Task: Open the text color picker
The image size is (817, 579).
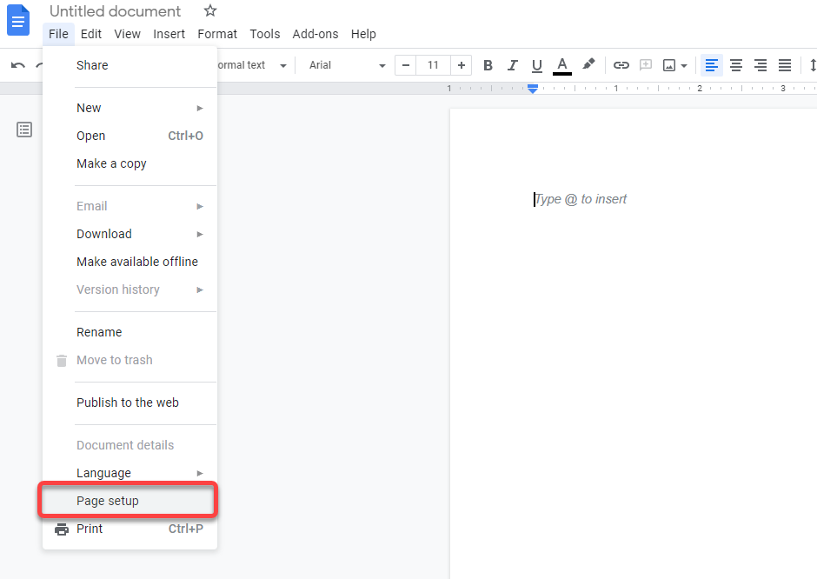Action: (x=562, y=65)
